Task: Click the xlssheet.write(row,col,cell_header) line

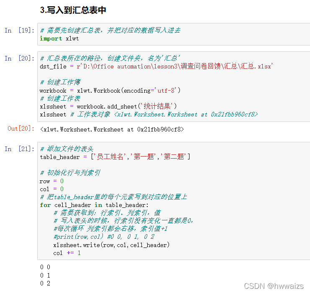Action: pos(112,245)
